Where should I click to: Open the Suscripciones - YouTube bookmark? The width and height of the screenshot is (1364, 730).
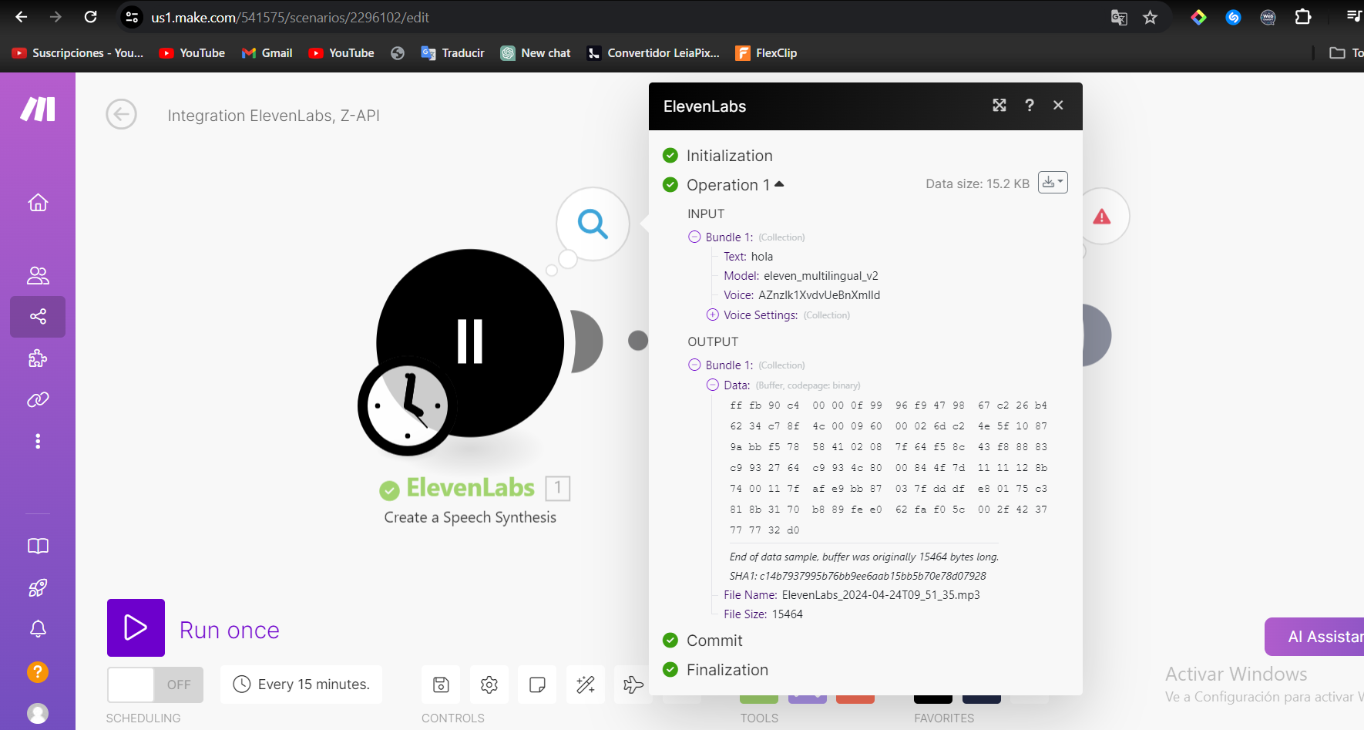(78, 52)
